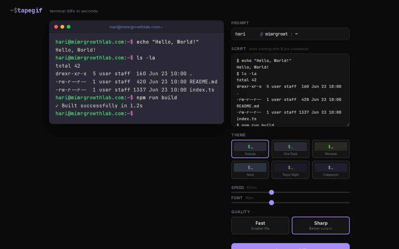The image size is (399, 249).
Task: Edit the prompt username field 'hari'
Action: [x=246, y=34]
